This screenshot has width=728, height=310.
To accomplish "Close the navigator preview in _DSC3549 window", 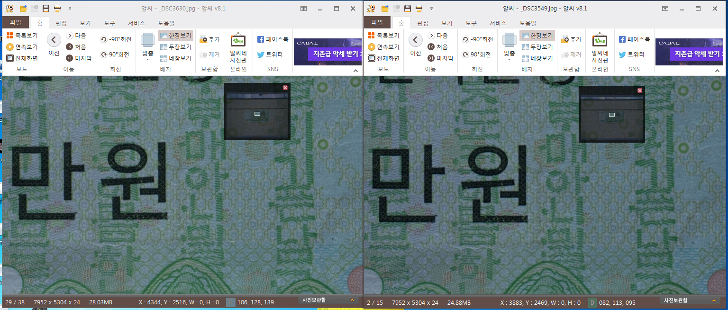I will coord(640,91).
